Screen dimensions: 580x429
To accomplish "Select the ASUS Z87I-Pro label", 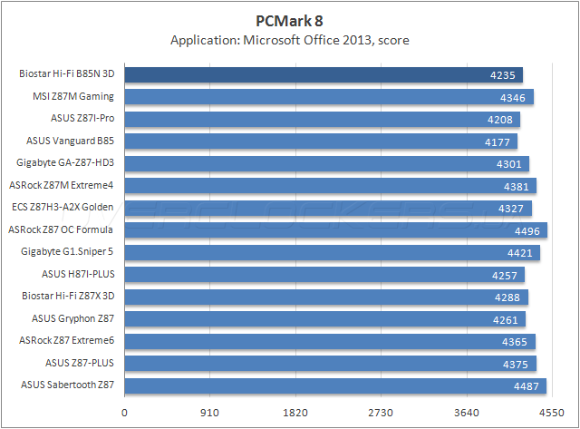I will click(x=82, y=119).
